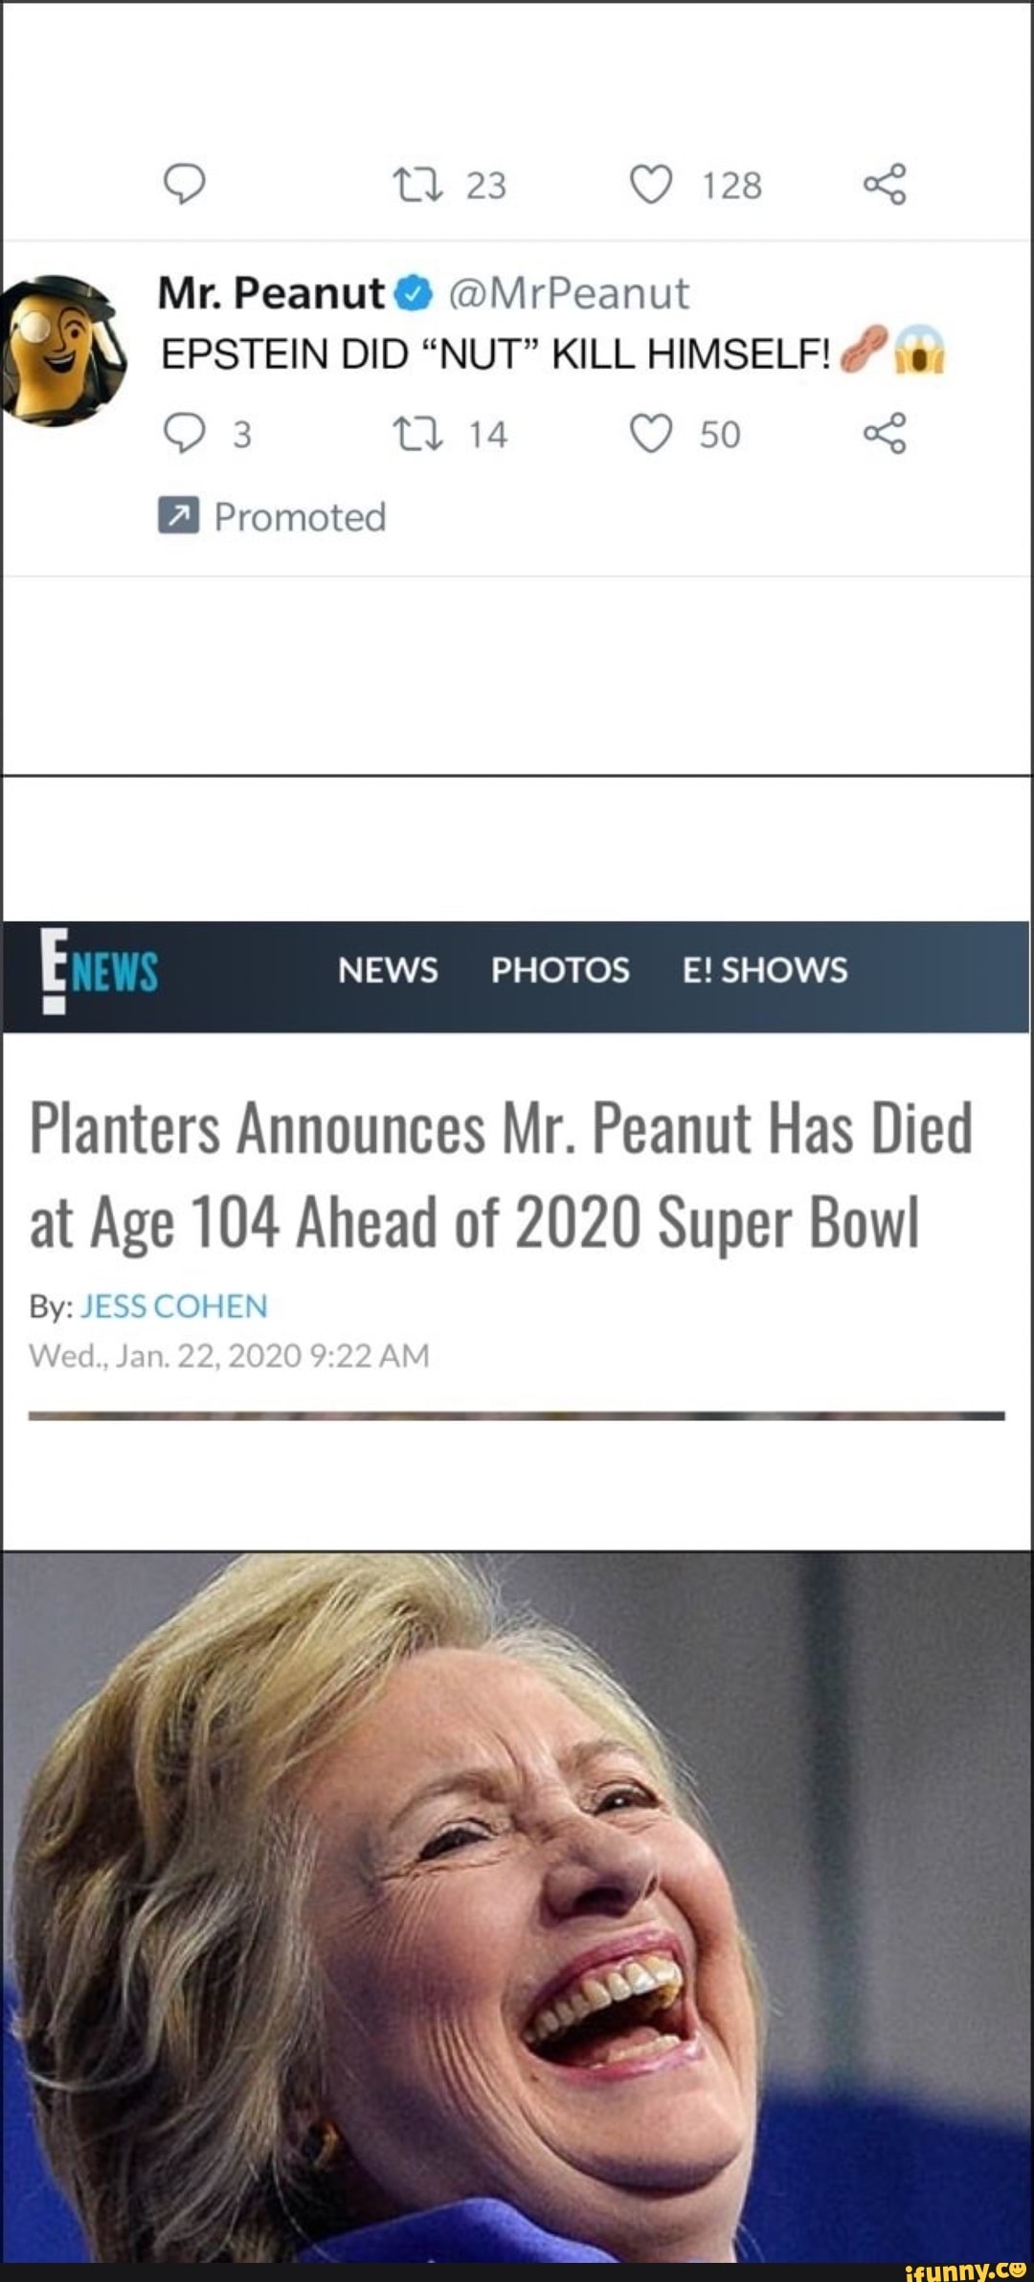The width and height of the screenshot is (1034, 2282).
Task: Go to the E! News logo home
Action: [x=100, y=972]
